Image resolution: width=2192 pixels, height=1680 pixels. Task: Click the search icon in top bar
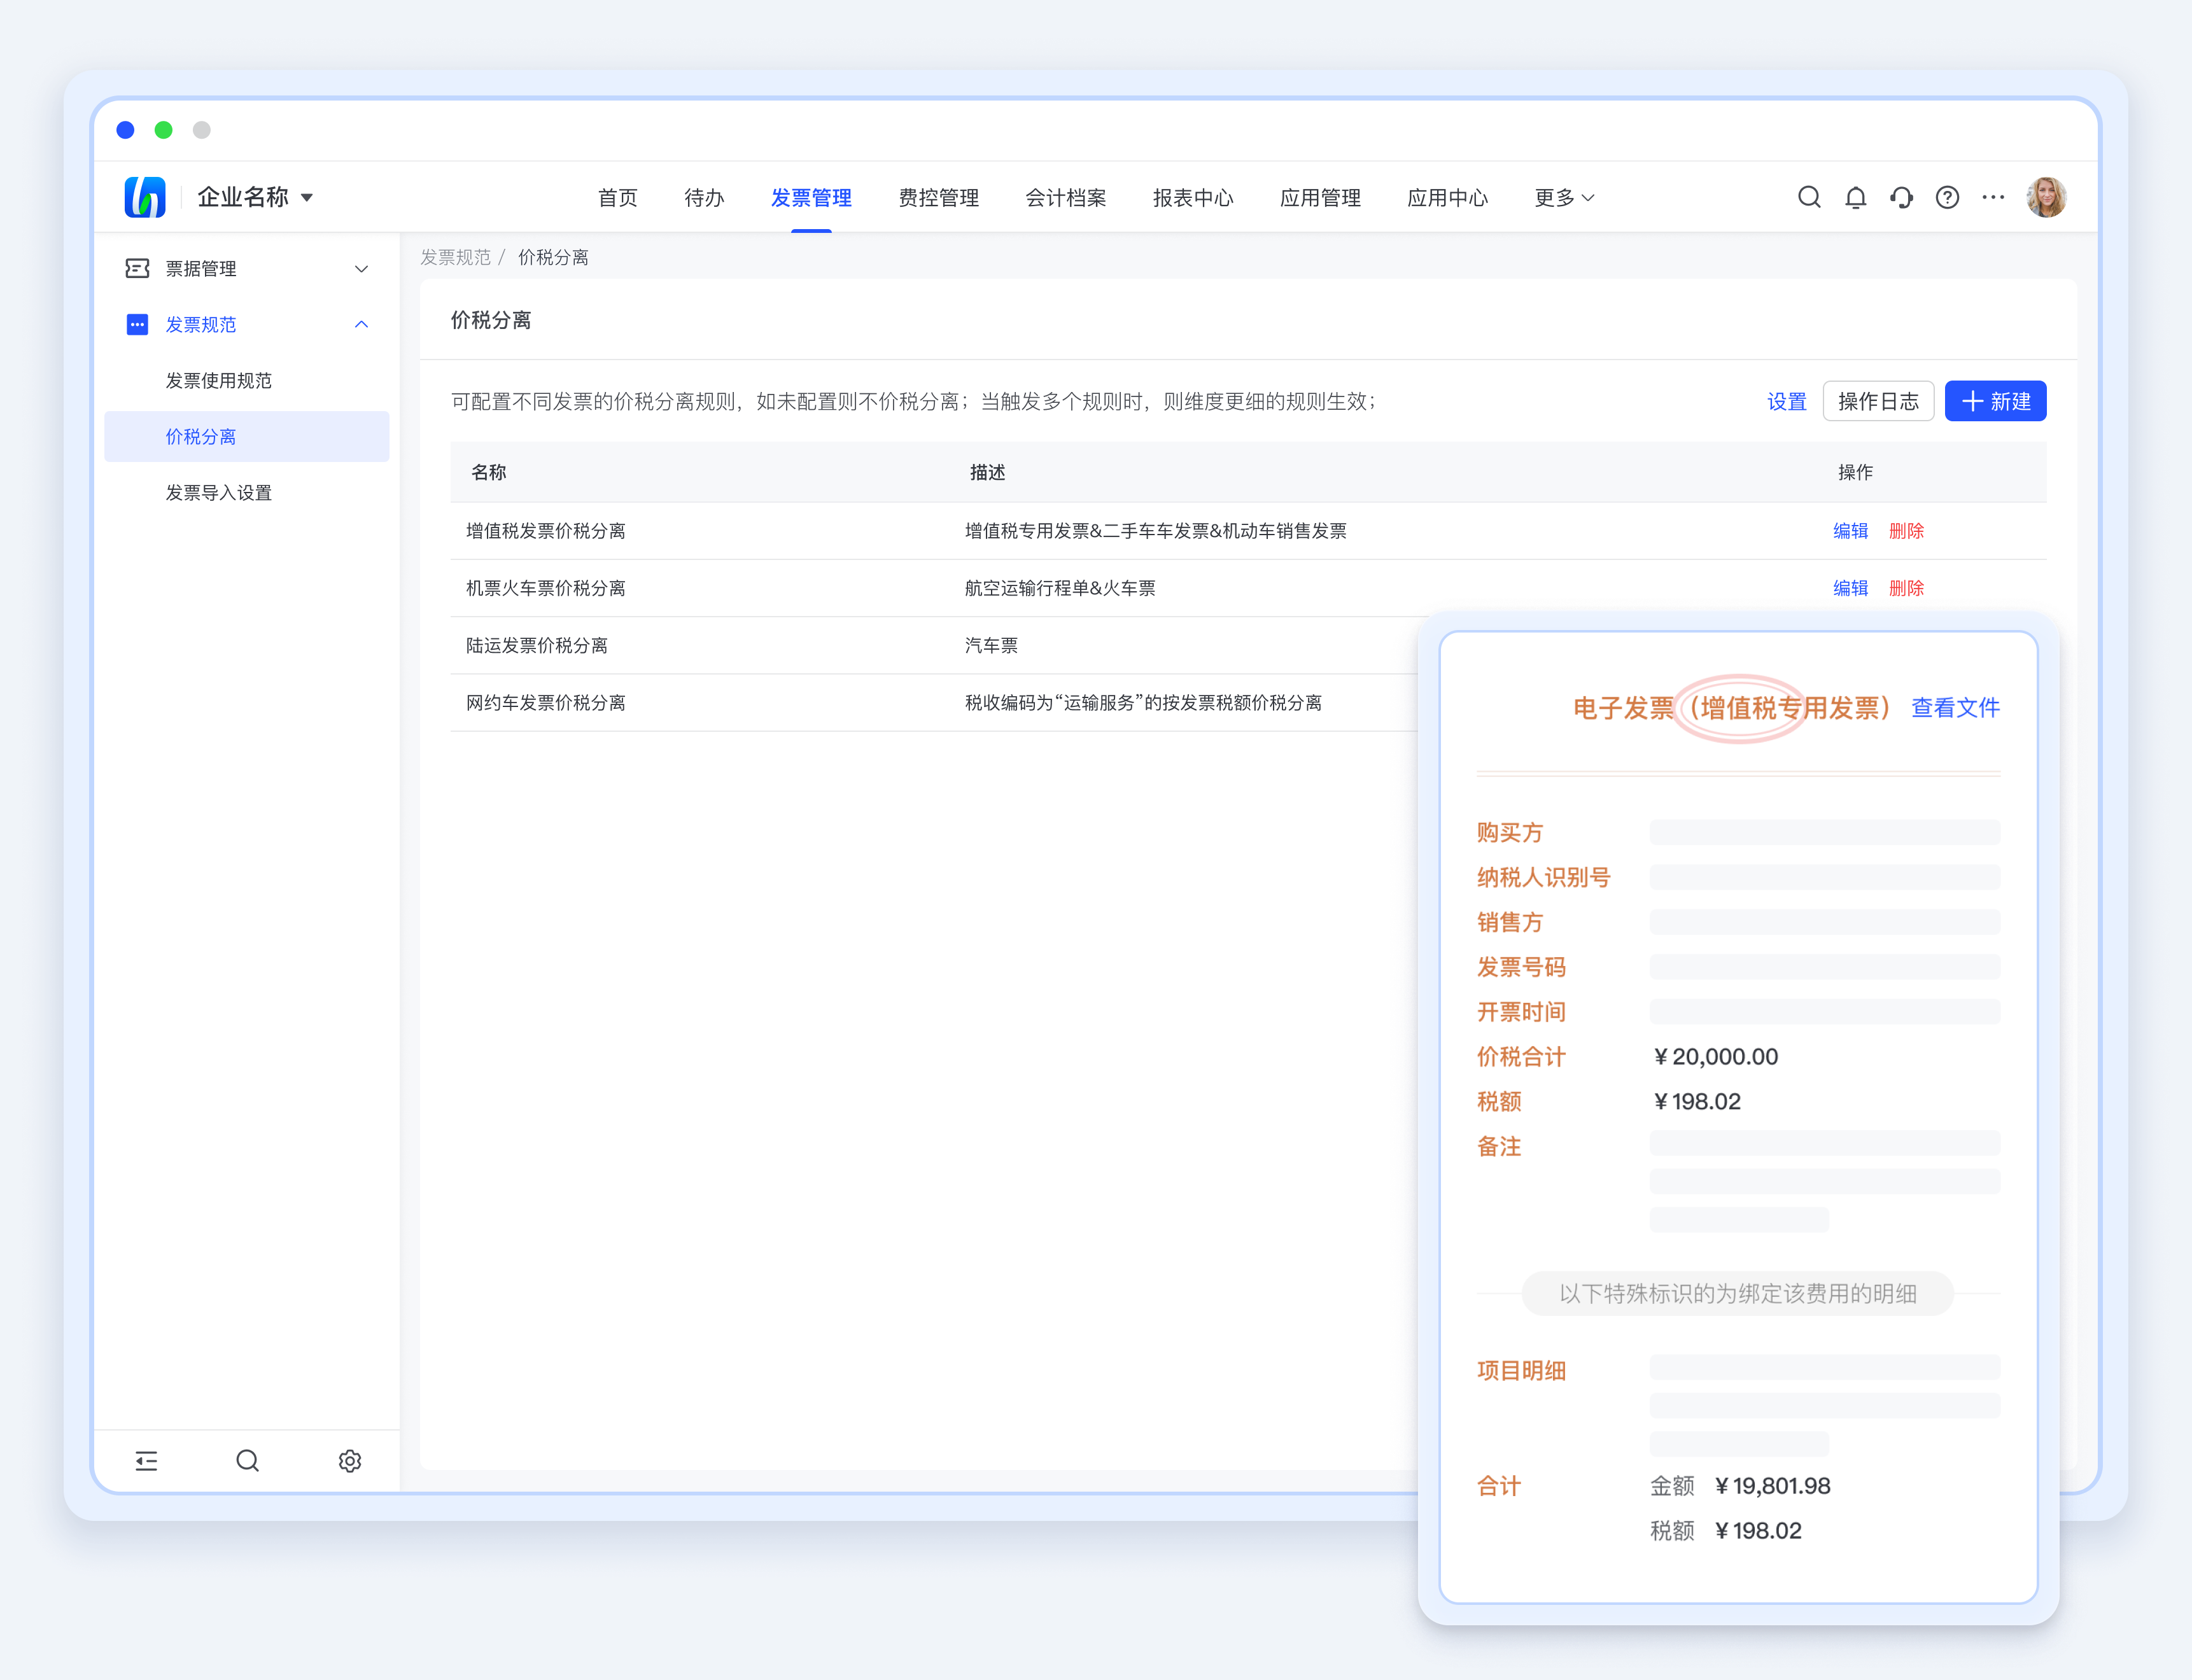pos(1808,197)
